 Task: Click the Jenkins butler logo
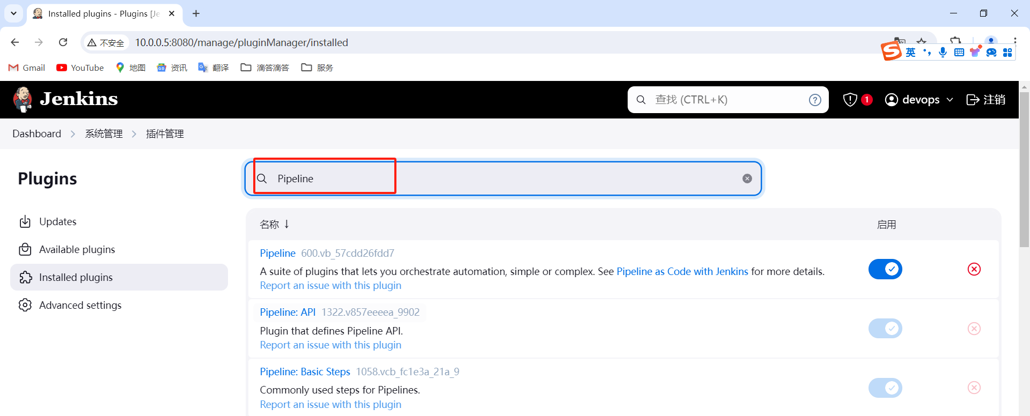coord(23,100)
